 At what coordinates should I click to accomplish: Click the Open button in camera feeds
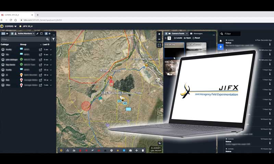(x=187, y=38)
